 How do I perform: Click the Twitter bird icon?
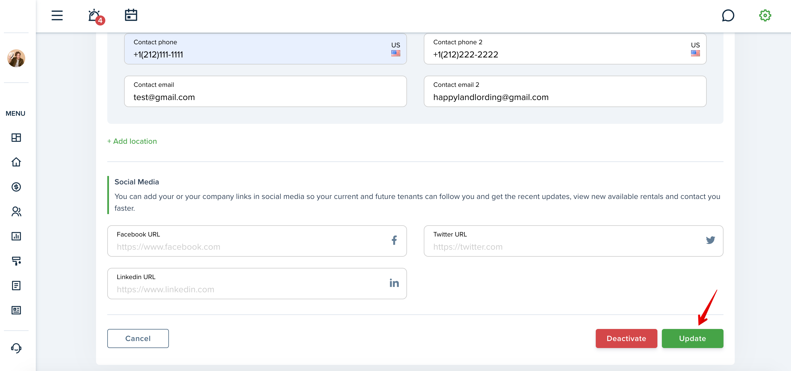click(711, 240)
